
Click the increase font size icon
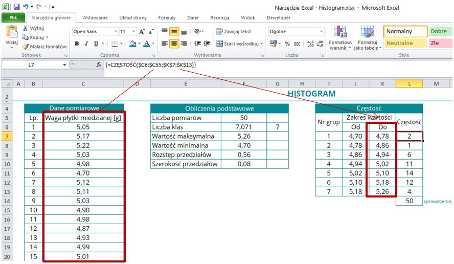coord(142,32)
